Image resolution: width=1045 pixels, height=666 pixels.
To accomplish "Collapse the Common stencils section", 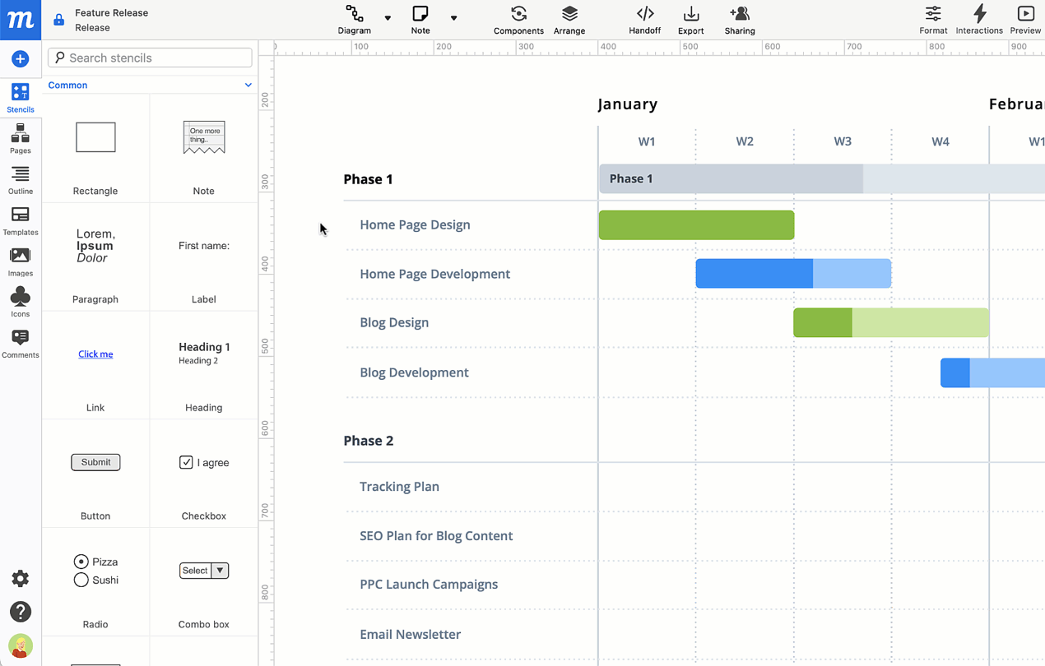I will coord(248,85).
